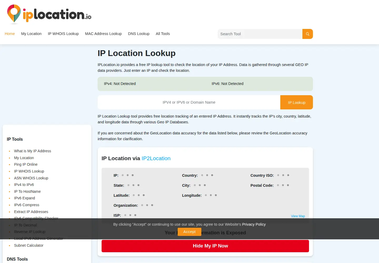Accept the cookie consent notice
The width and height of the screenshot is (379, 263).
coord(189,232)
